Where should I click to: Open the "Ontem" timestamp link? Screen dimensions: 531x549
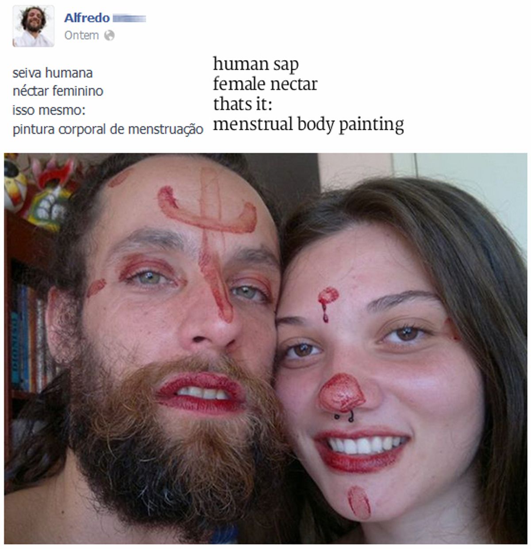pos(81,35)
